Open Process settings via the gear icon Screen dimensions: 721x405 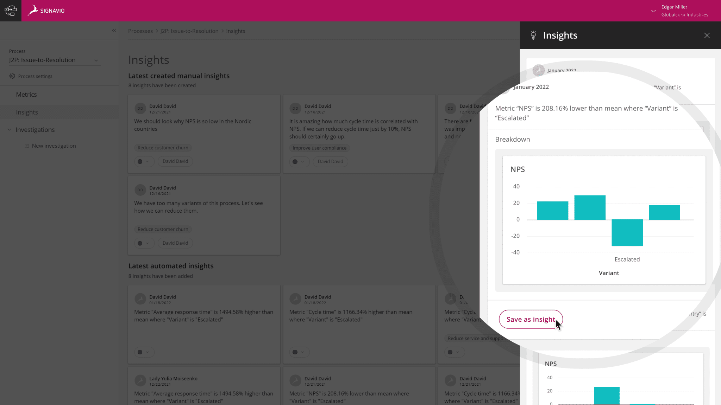tap(12, 76)
